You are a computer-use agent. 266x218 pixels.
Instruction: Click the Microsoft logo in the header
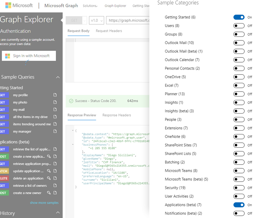pos(19,5)
